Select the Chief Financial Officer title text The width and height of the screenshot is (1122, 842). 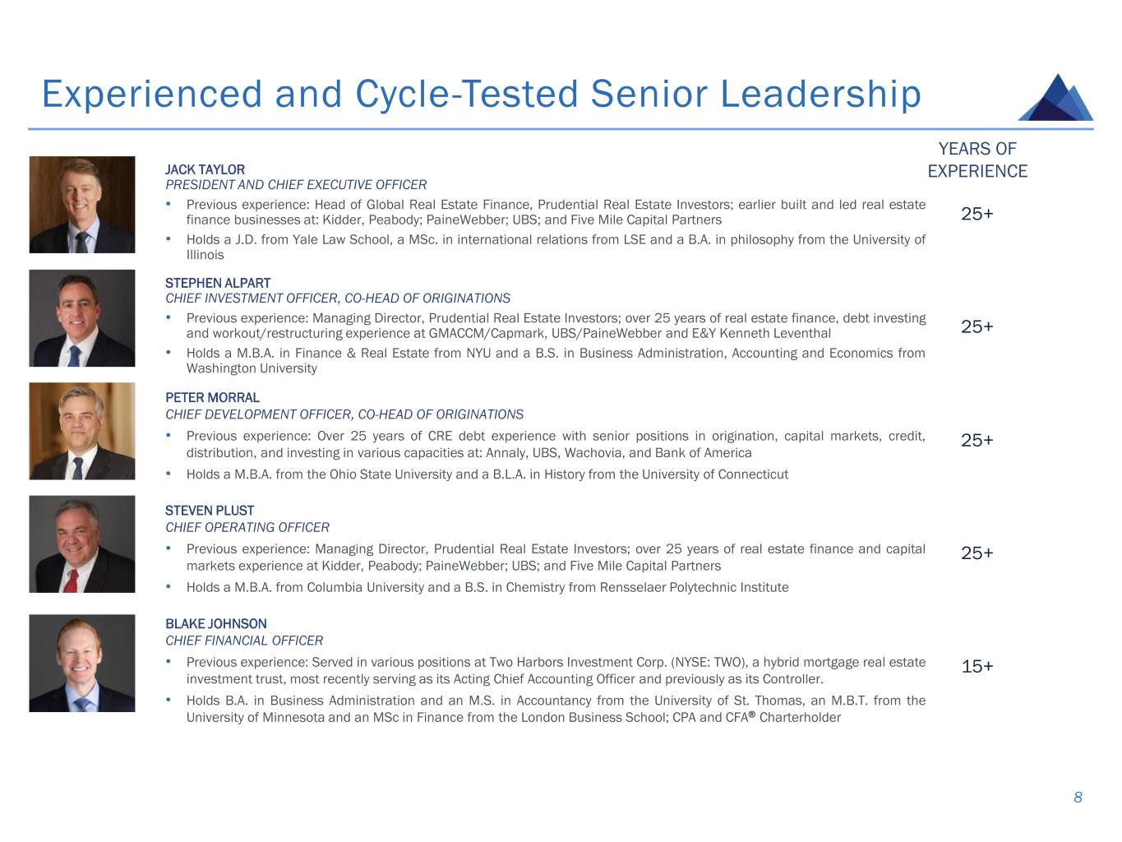tap(244, 641)
